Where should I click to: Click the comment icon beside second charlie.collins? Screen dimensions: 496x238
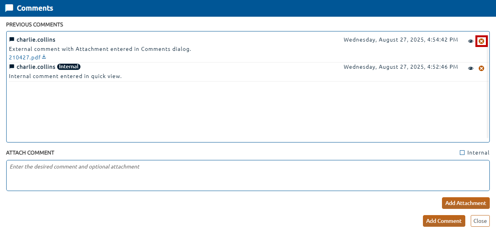point(12,67)
